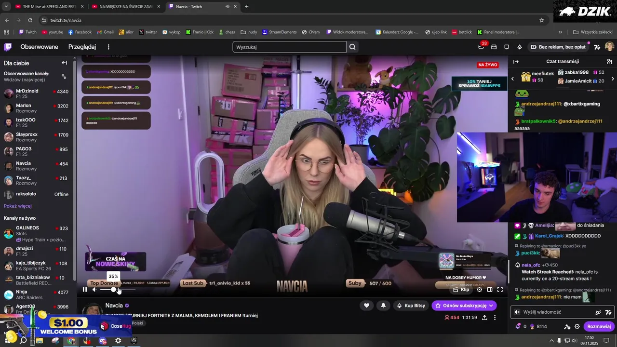Open Marion channel in sidebar
Viewport: 617px width, 347px height.
coord(36,108)
